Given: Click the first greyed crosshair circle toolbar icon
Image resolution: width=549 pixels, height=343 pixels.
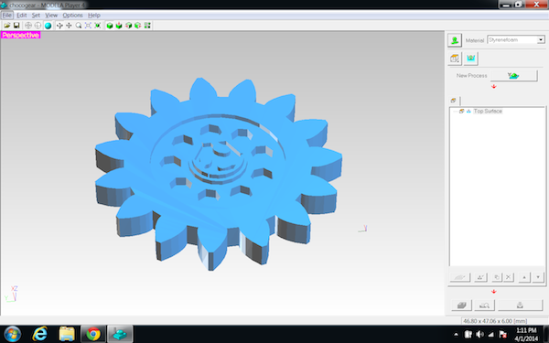Looking at the screenshot, I should coord(28,26).
